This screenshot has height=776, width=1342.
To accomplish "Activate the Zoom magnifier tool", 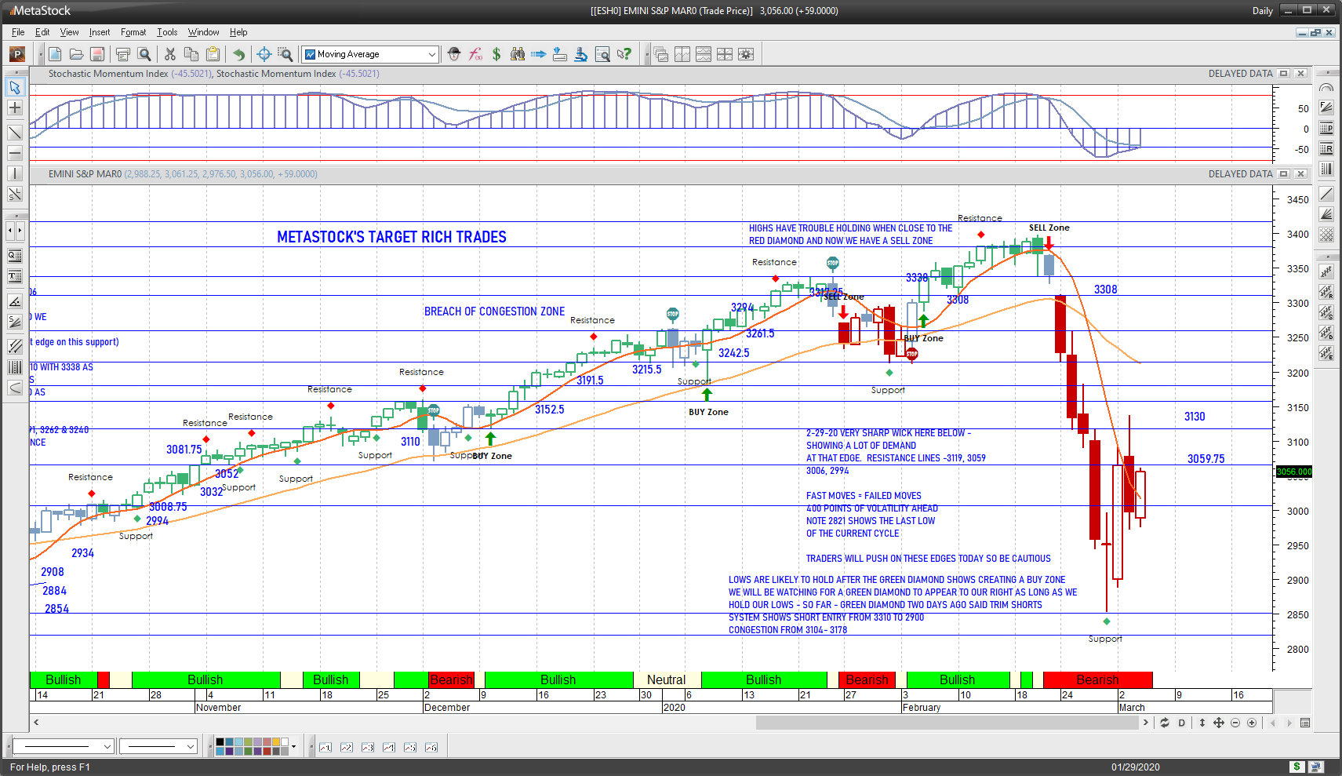I will pos(285,54).
